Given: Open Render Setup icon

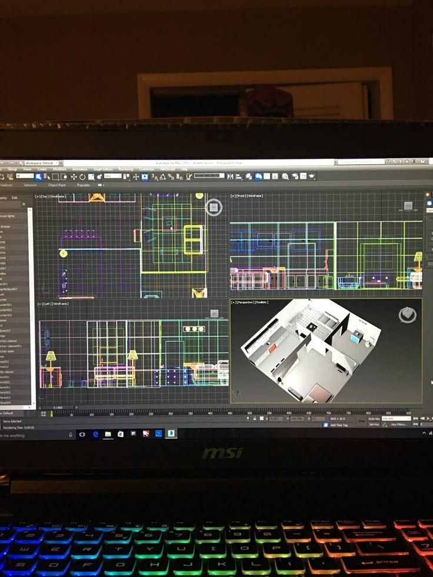Looking at the screenshot, I should coord(295,176).
